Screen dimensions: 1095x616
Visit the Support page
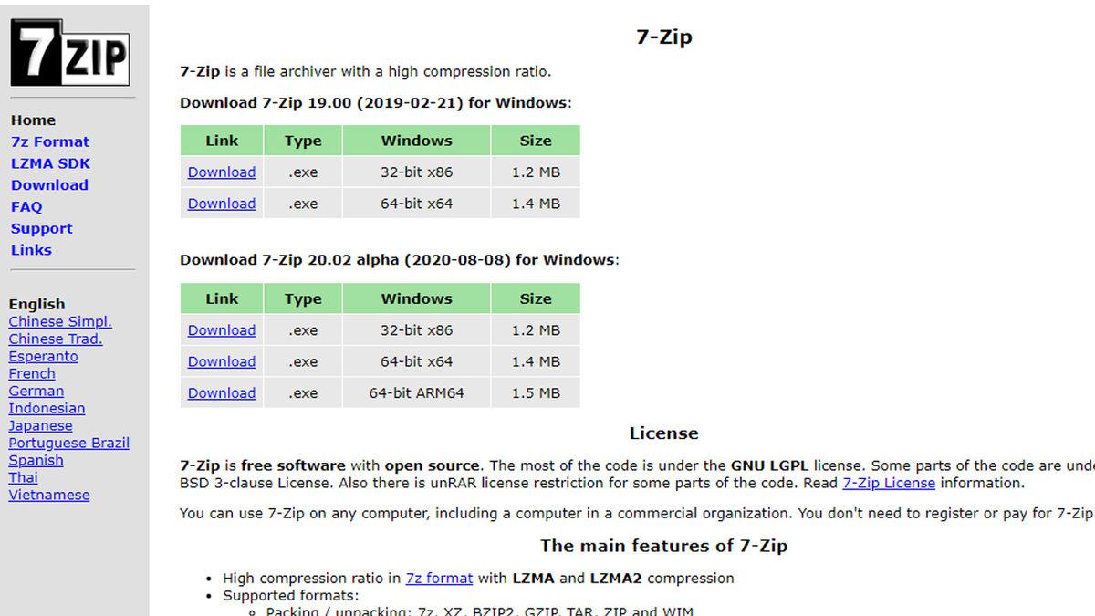click(41, 229)
